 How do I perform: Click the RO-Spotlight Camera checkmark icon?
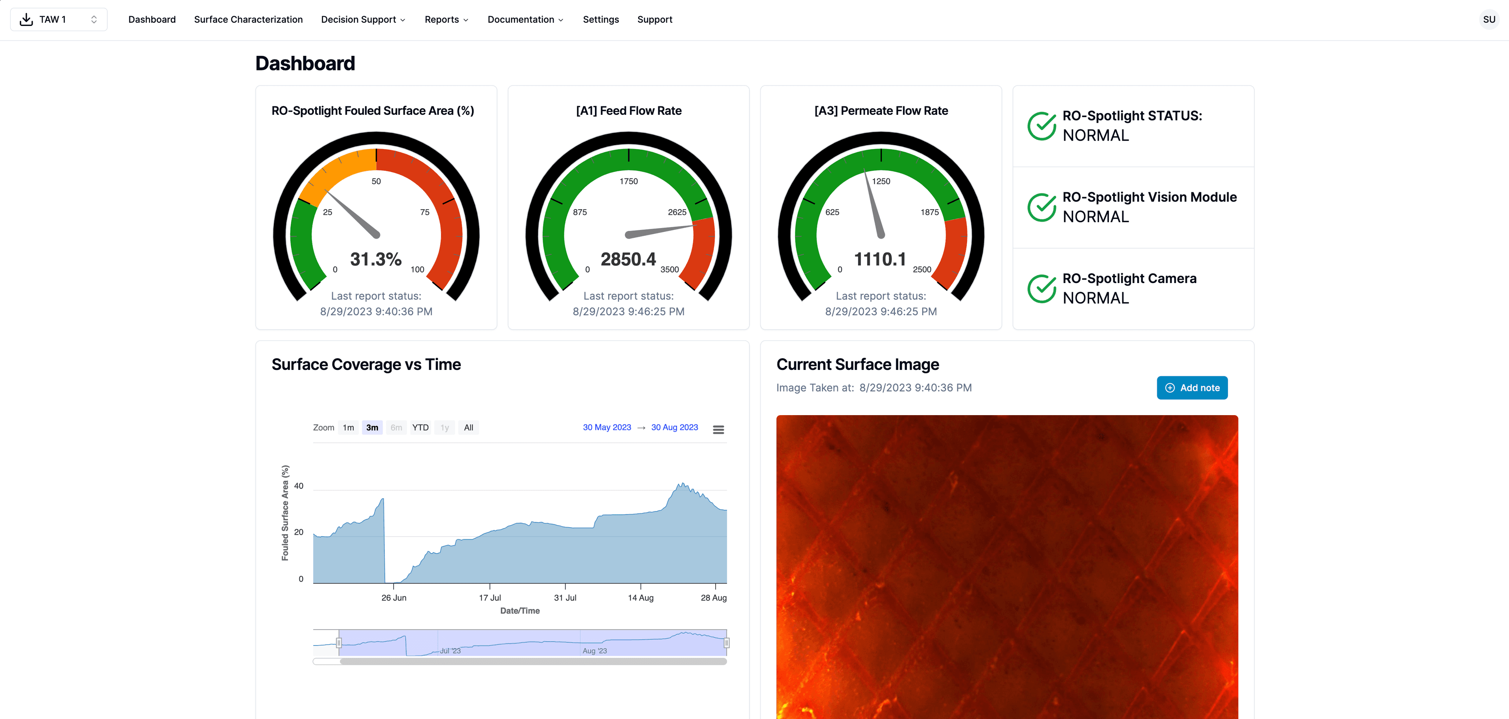[x=1041, y=288]
